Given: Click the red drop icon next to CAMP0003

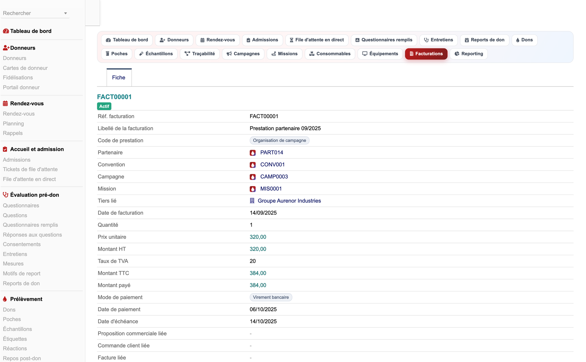Looking at the screenshot, I should click(253, 177).
